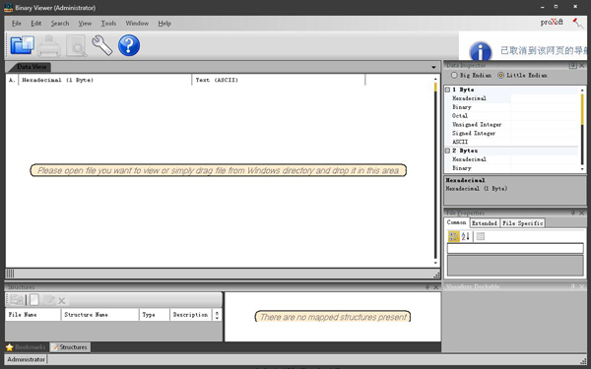
Task: Open a file with the blue Open icon
Action: (x=23, y=45)
